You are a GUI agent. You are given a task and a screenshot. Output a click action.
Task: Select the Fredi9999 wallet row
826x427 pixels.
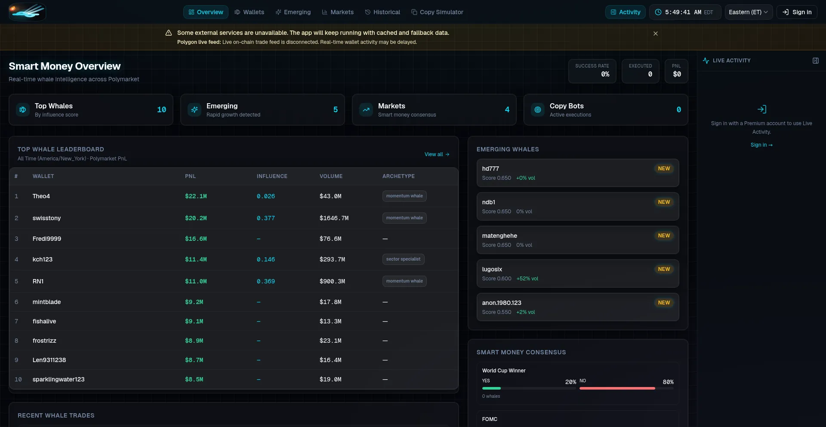(x=234, y=239)
